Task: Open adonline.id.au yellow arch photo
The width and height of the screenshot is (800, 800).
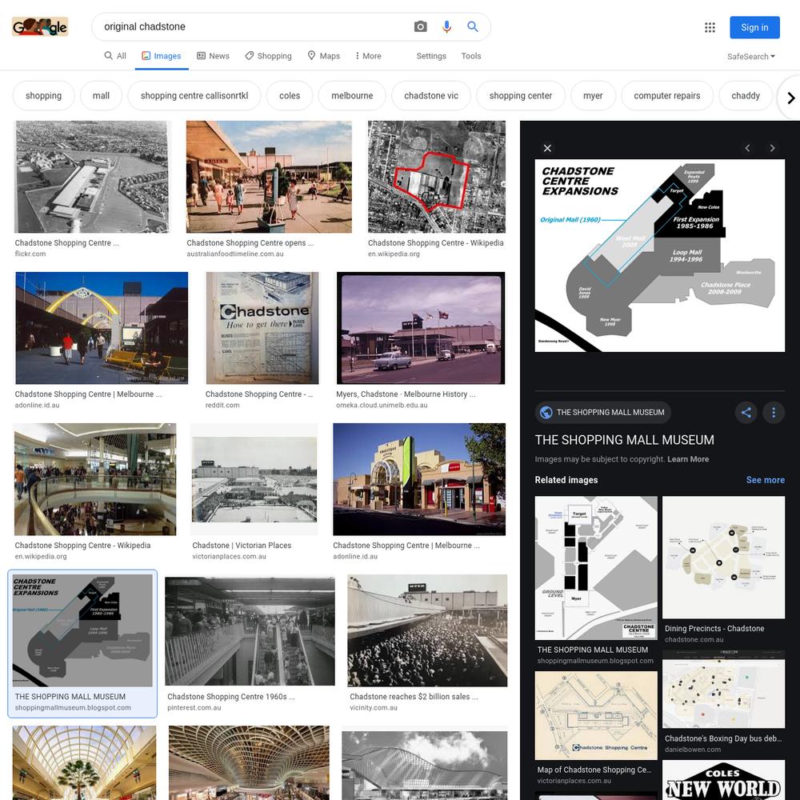Action: click(x=102, y=327)
